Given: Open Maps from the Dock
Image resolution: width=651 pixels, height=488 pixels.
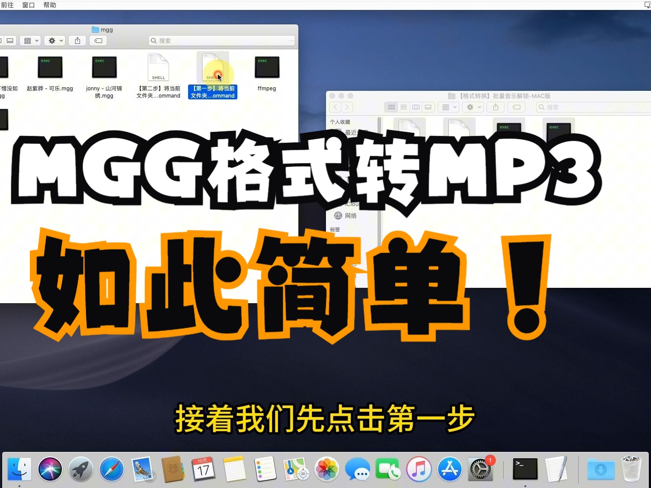Looking at the screenshot, I should point(296,469).
